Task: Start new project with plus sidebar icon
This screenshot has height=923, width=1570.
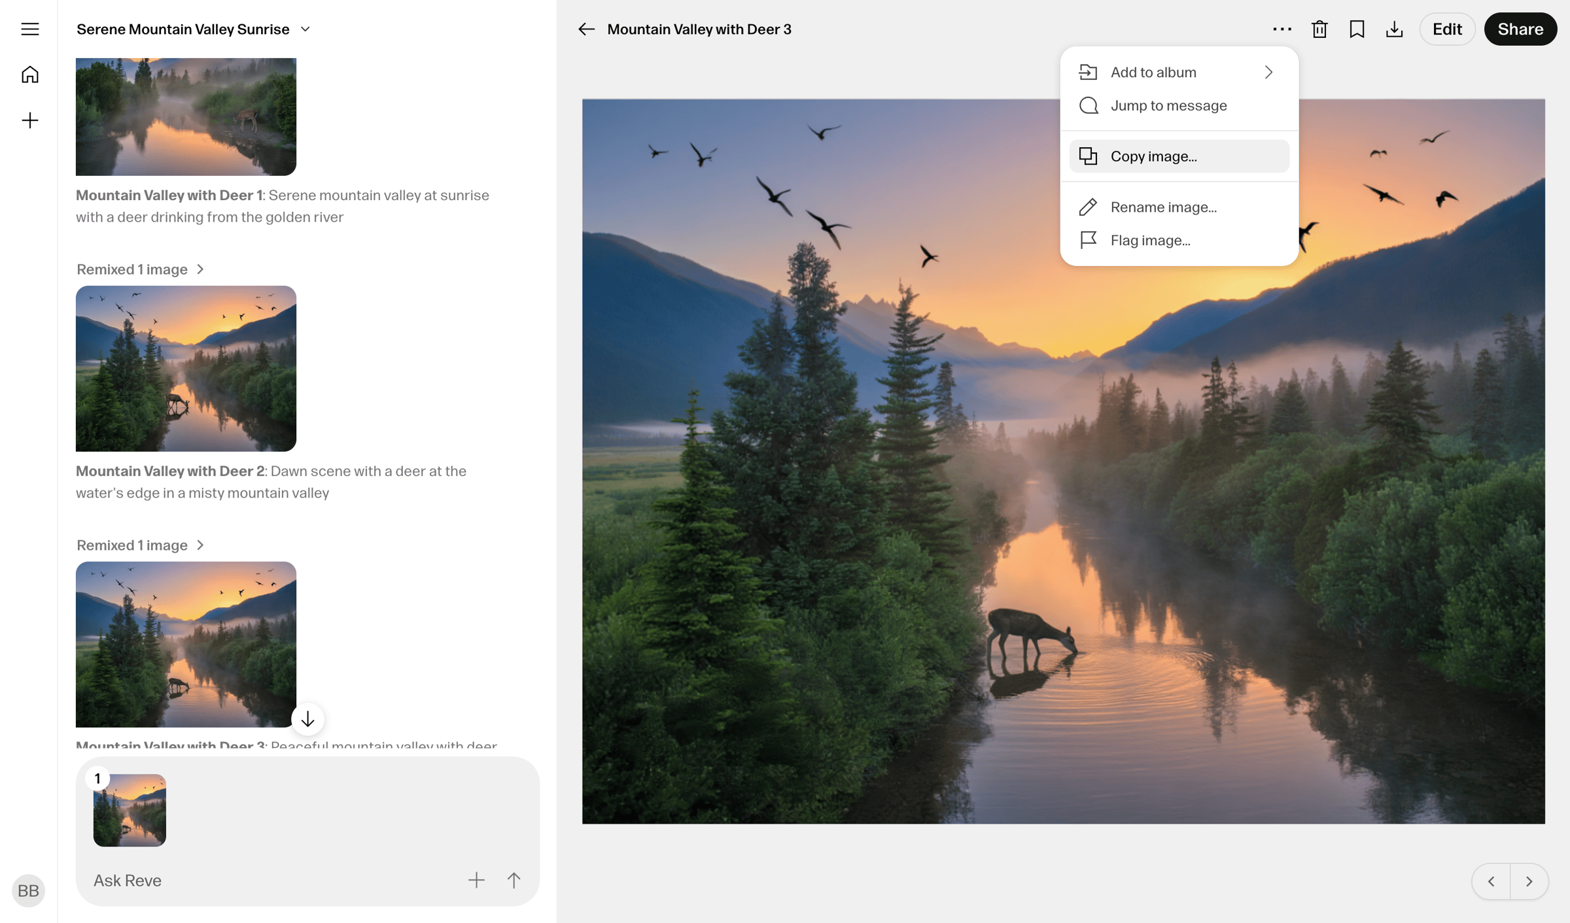Action: point(29,120)
